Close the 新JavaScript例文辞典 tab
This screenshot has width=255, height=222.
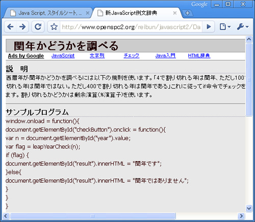(175, 13)
